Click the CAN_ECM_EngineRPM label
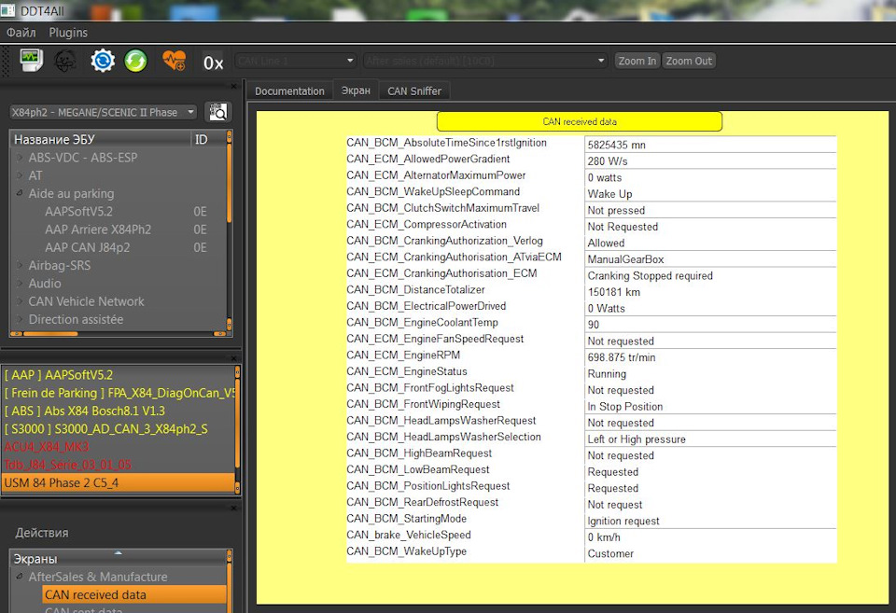The image size is (896, 613). [403, 355]
